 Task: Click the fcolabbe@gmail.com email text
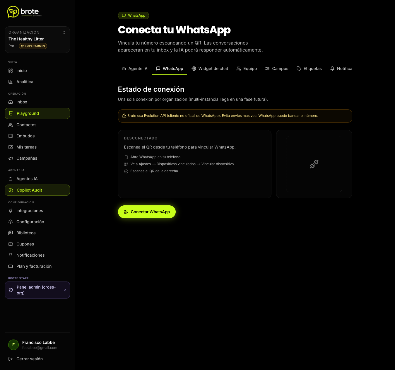click(40, 348)
